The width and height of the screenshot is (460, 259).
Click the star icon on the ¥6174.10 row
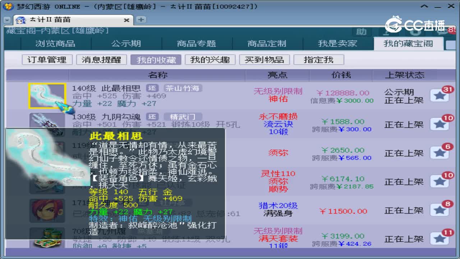pos(439,181)
